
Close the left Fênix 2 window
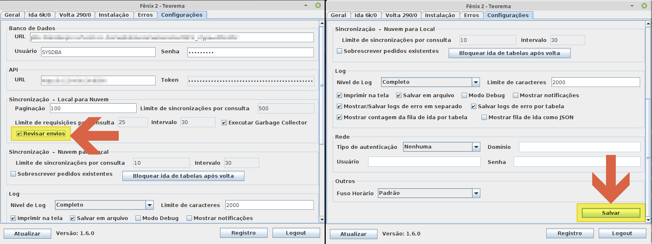point(318,5)
